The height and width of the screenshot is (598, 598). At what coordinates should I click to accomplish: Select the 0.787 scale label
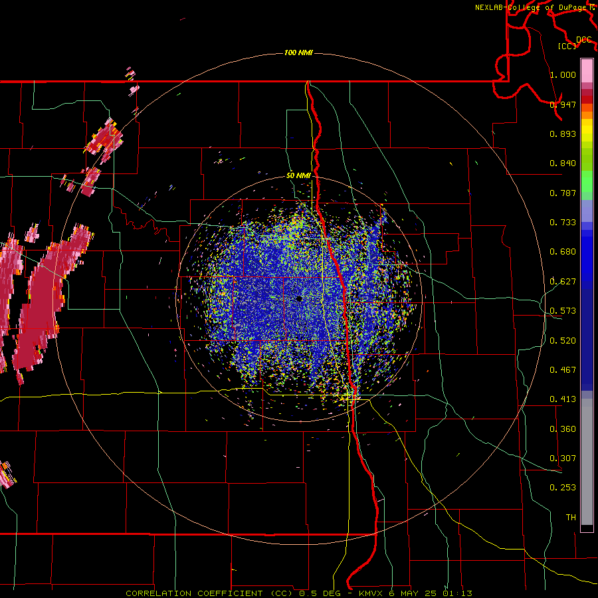coord(563,193)
